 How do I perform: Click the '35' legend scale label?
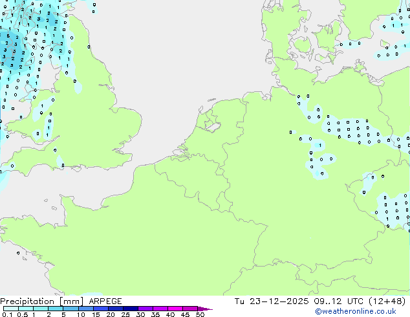click(155, 314)
